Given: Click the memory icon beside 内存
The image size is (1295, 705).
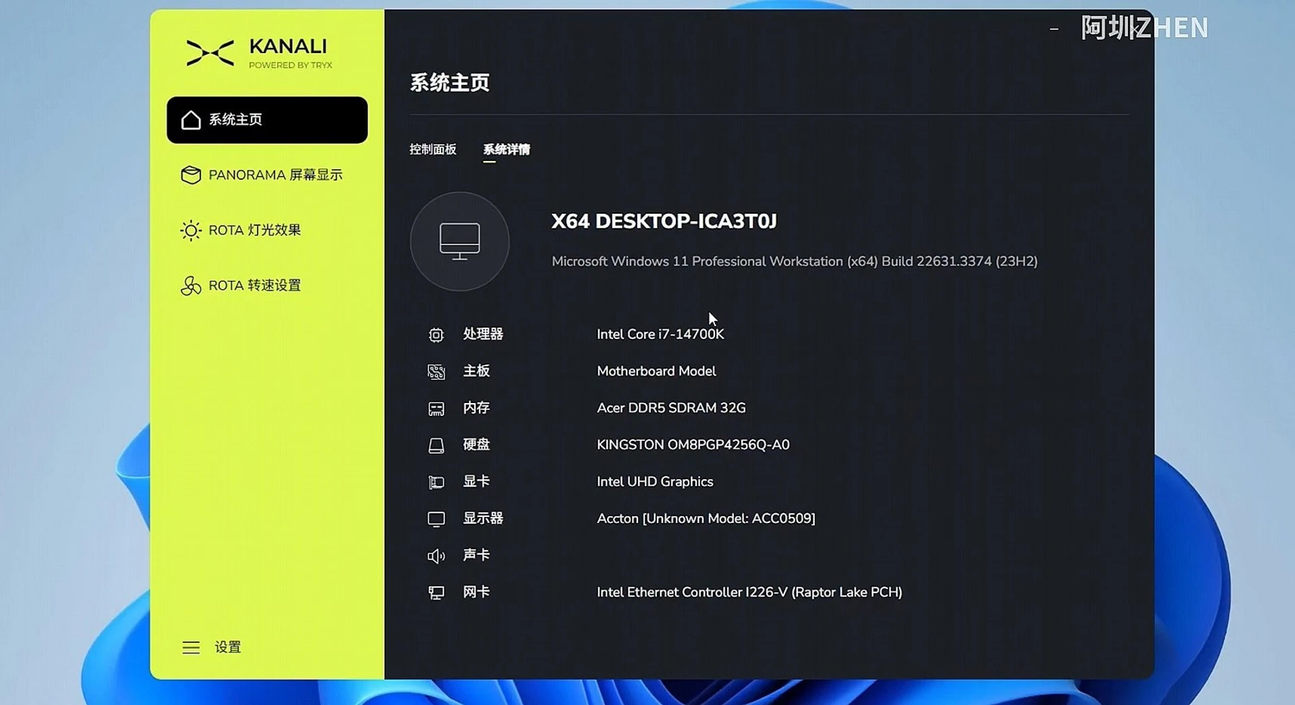Looking at the screenshot, I should (x=436, y=408).
